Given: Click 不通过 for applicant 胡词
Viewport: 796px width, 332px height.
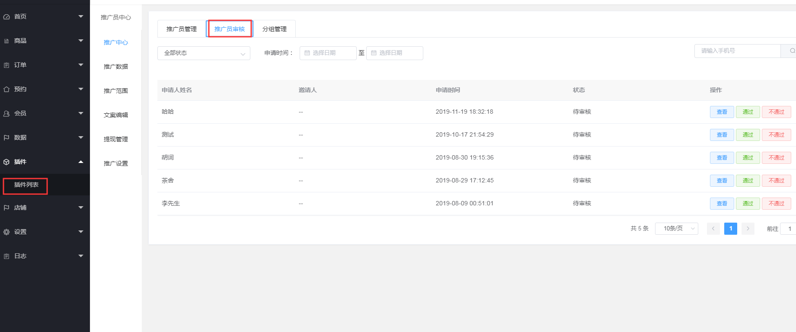Looking at the screenshot, I should tap(777, 158).
